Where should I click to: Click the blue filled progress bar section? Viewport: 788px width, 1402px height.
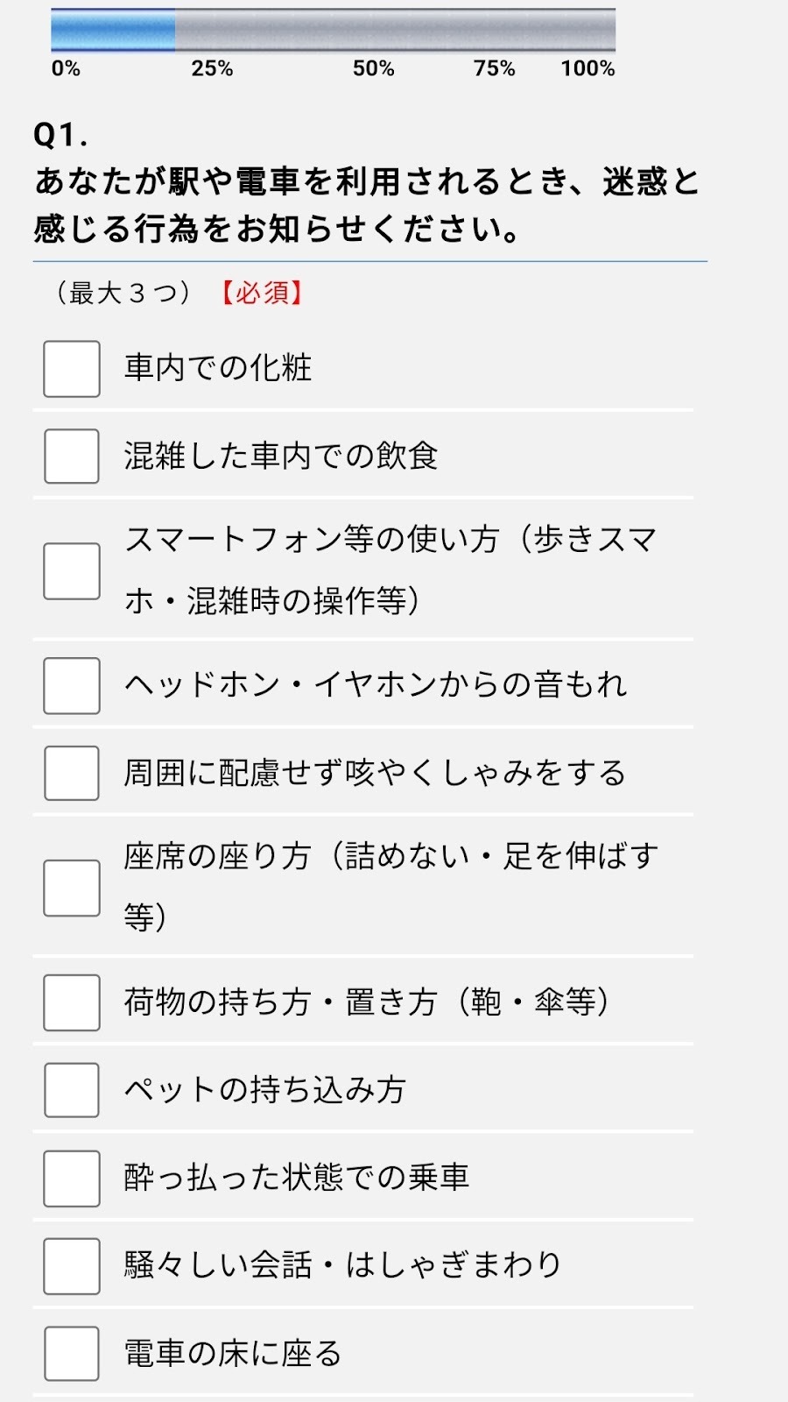113,31
